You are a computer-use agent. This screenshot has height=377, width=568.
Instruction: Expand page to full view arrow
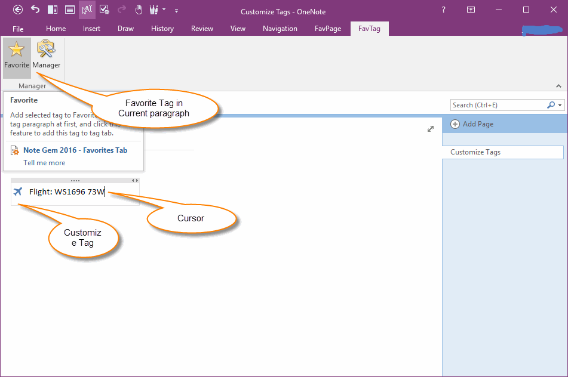click(431, 129)
